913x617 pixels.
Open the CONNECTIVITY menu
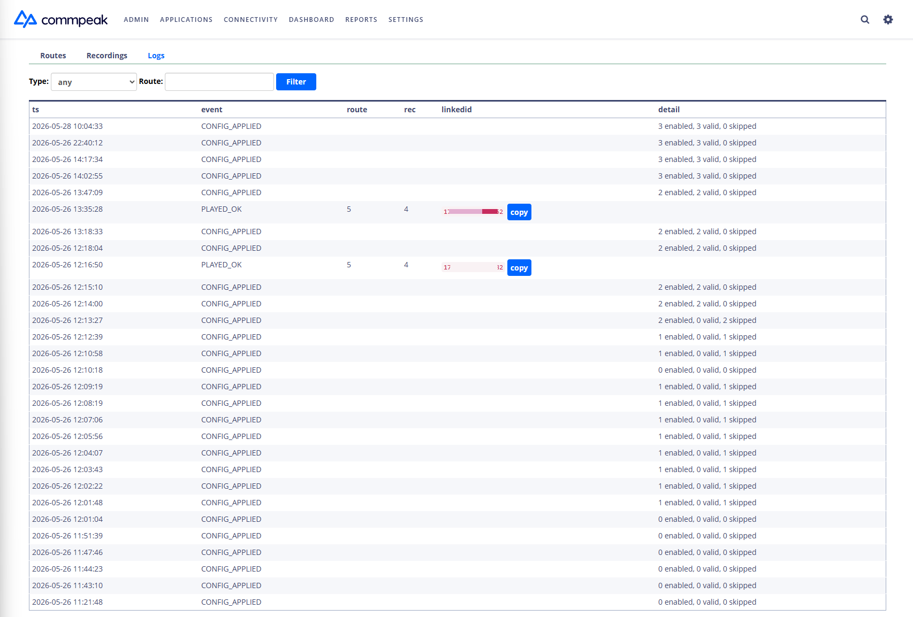tap(251, 20)
